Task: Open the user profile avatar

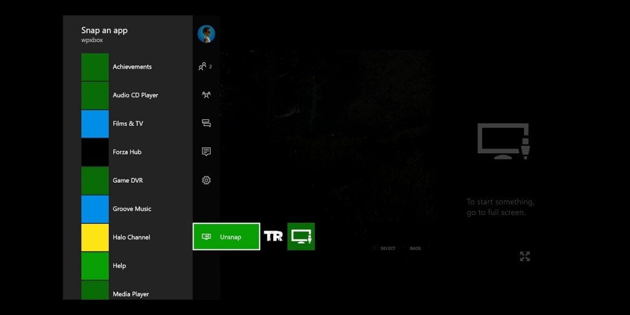Action: 206,34
